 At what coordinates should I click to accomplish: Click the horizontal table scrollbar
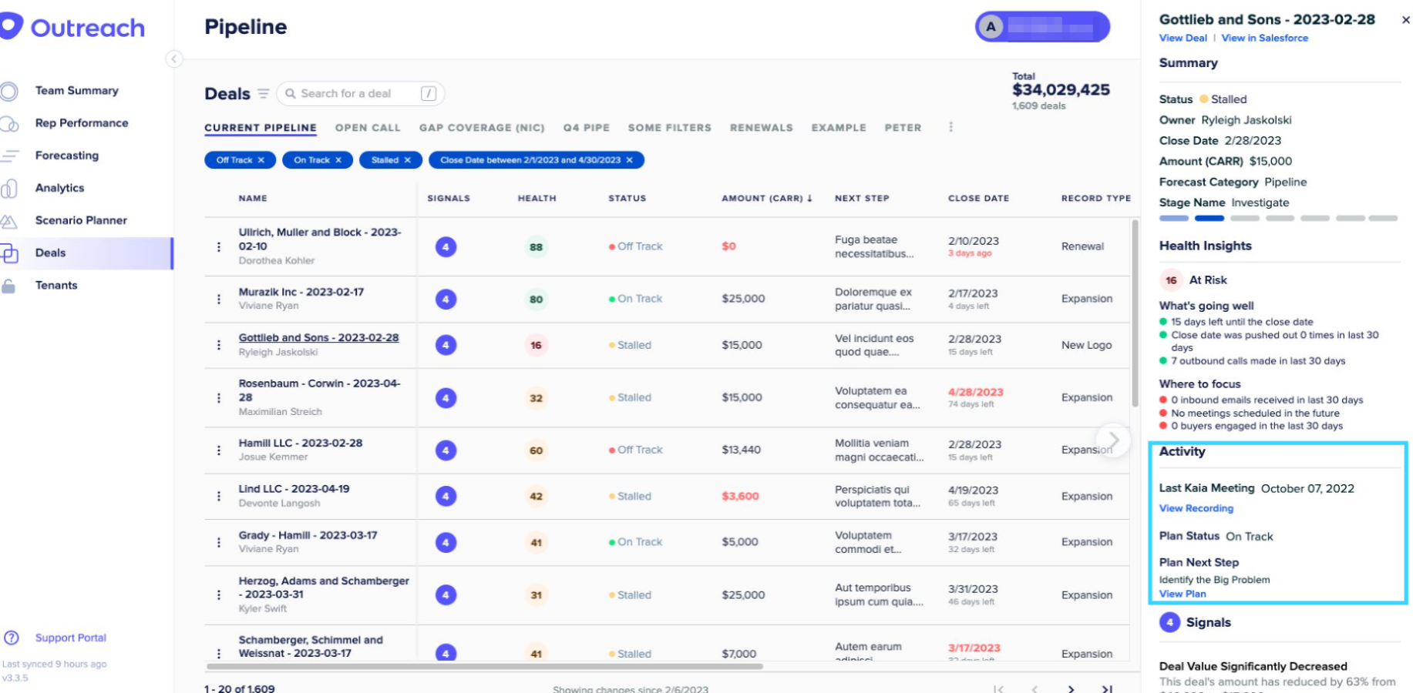coord(485,666)
